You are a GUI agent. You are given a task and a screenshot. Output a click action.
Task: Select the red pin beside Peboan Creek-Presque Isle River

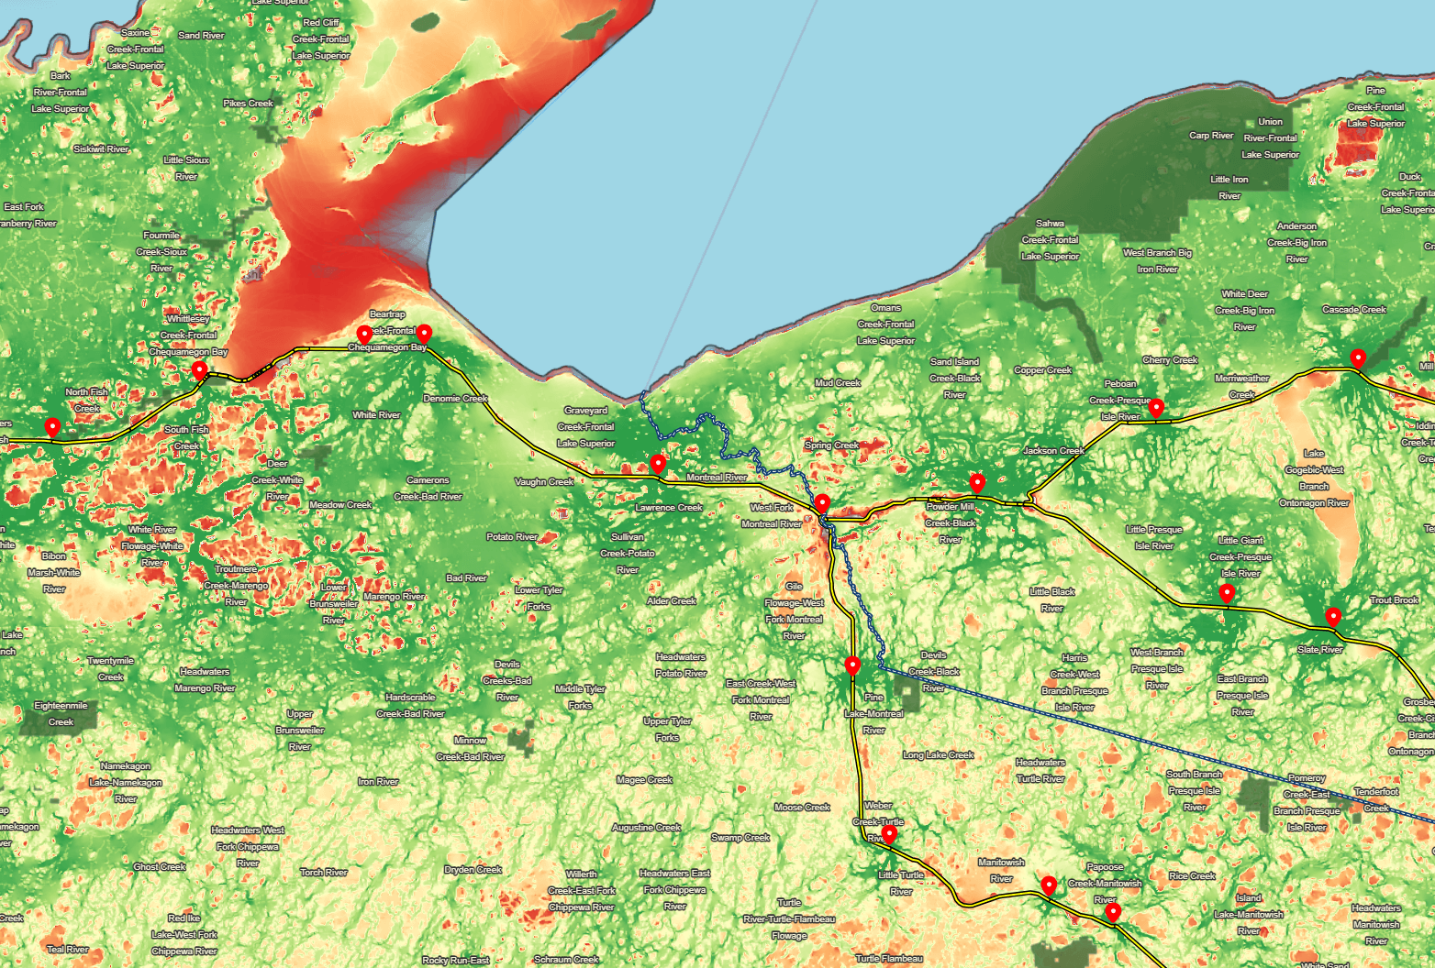pyautogui.click(x=1157, y=408)
